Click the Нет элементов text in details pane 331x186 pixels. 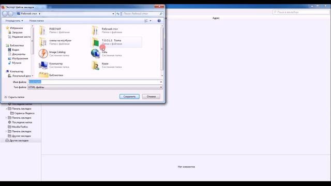pos(186,167)
